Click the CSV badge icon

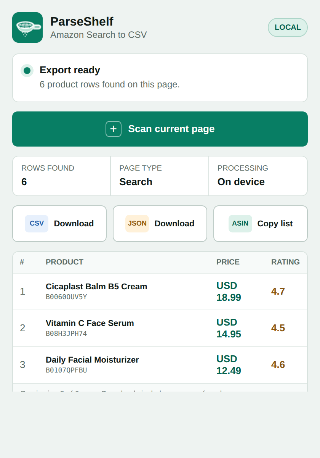[37, 224]
